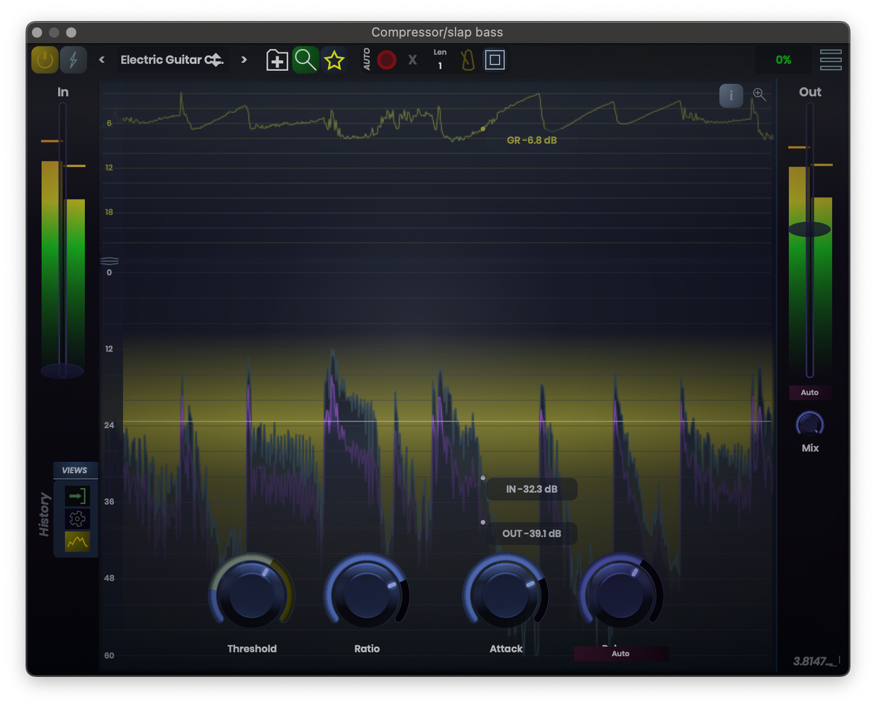The width and height of the screenshot is (876, 707).
Task: Open the hamburger menu at top right
Action: (831, 59)
